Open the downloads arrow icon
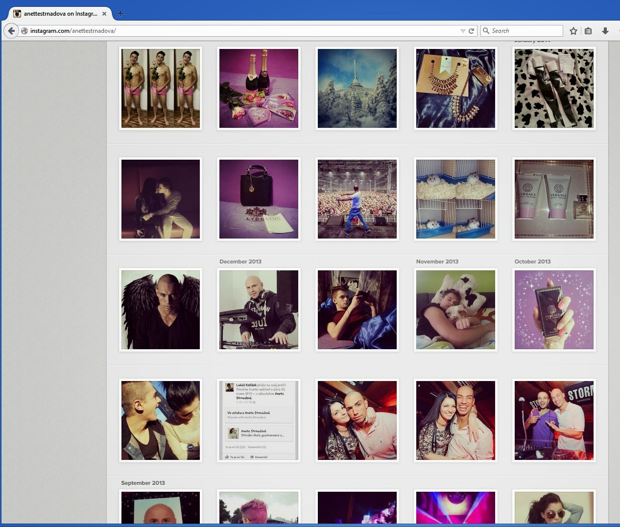620x527 pixels. tap(605, 31)
